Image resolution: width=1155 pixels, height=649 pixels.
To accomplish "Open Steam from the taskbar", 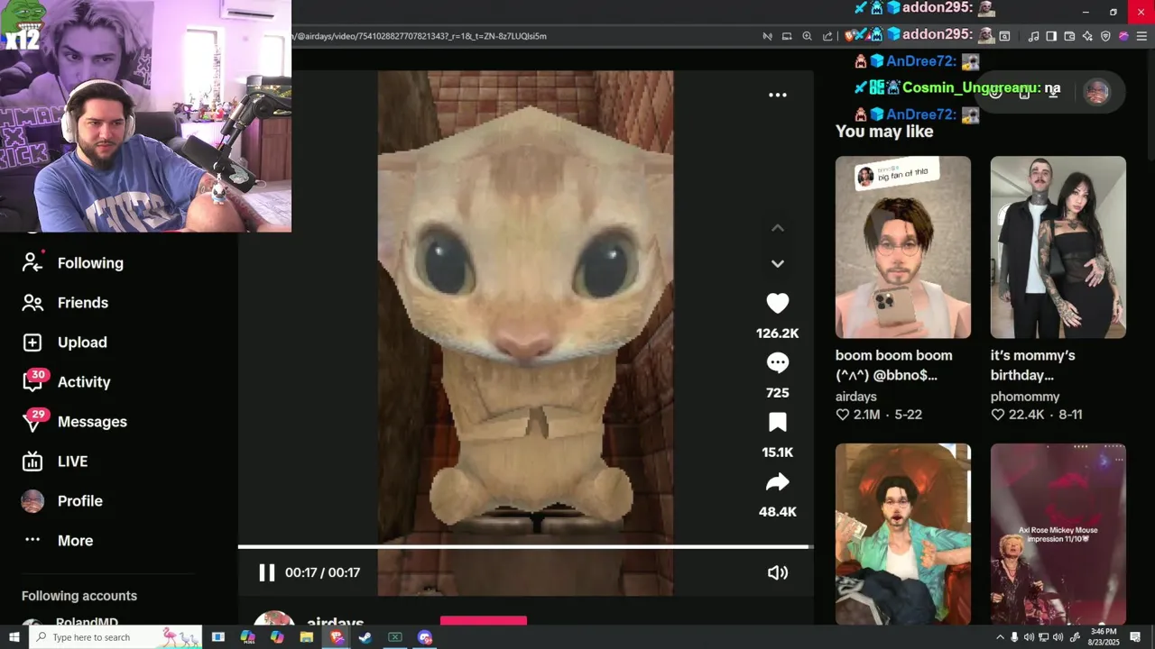I will coord(365,637).
